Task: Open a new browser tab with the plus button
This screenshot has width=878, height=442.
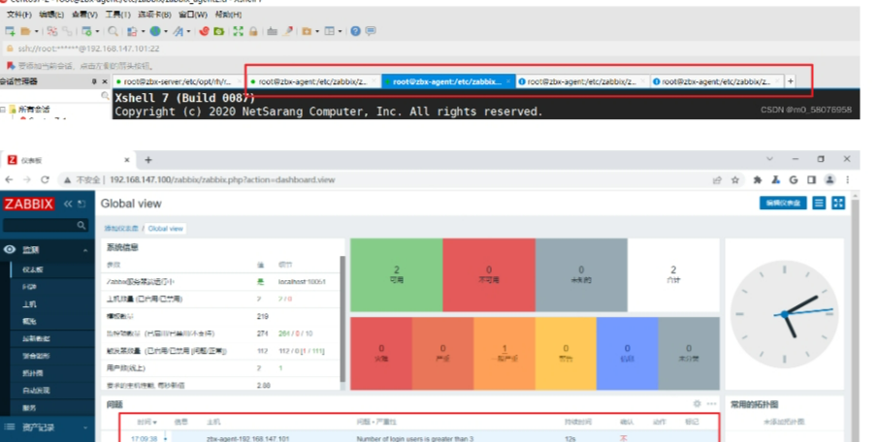Action: (148, 160)
